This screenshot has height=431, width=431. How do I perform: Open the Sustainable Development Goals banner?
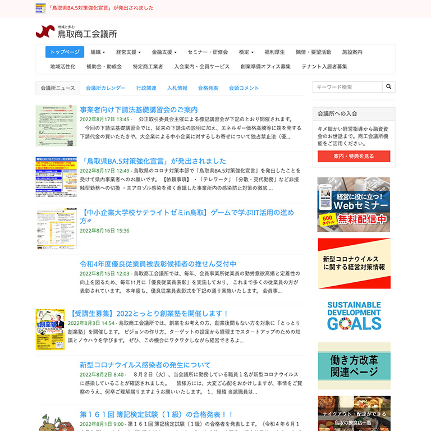pyautogui.click(x=354, y=316)
